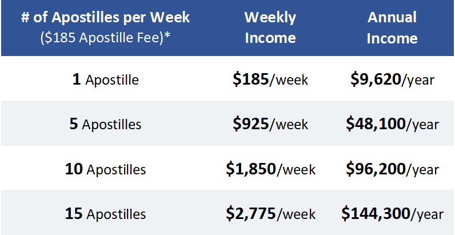This screenshot has width=455, height=235.
Task: Click the '$96,200/year' cell
Action: (392, 169)
